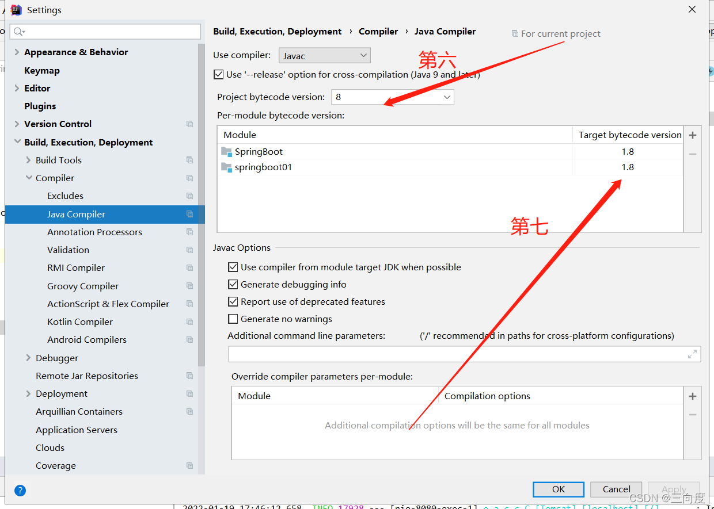Click the search magnifier icon in settings search
The image size is (714, 509).
(x=19, y=31)
